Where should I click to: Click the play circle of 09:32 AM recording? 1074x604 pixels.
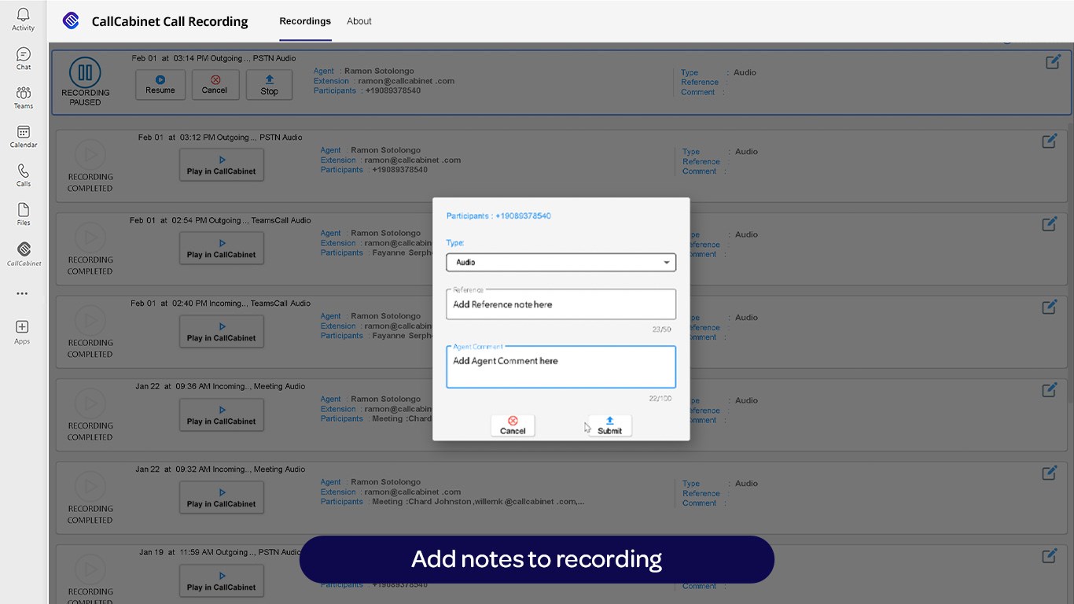(x=90, y=486)
